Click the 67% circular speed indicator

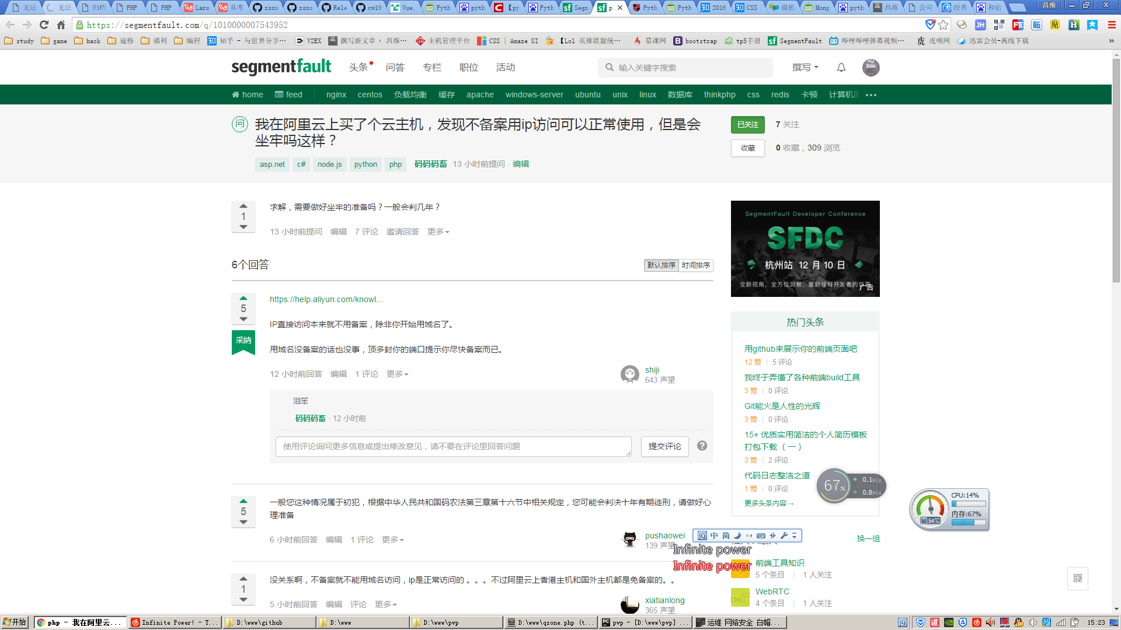tap(834, 485)
